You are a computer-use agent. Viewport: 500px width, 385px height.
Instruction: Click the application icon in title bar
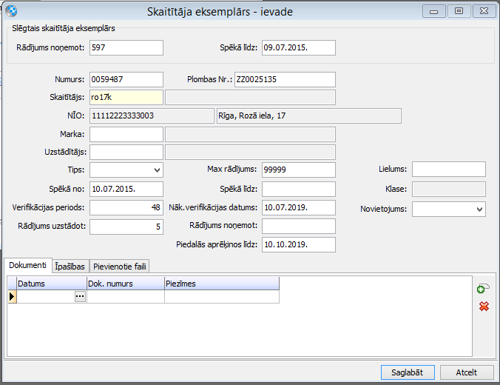pyautogui.click(x=12, y=11)
